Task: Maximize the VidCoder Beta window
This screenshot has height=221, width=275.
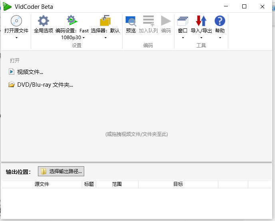Action: point(244,6)
